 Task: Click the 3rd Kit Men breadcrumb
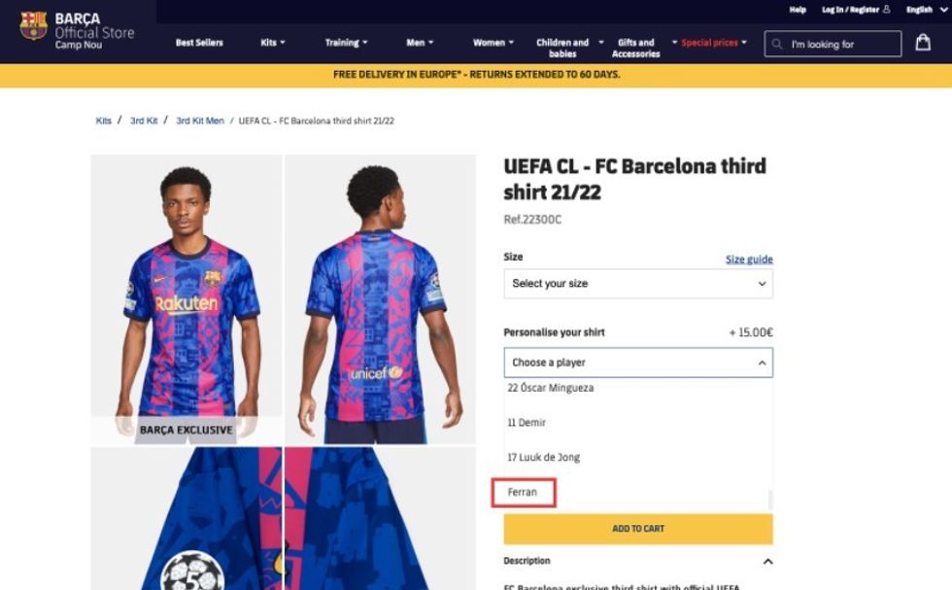point(200,121)
